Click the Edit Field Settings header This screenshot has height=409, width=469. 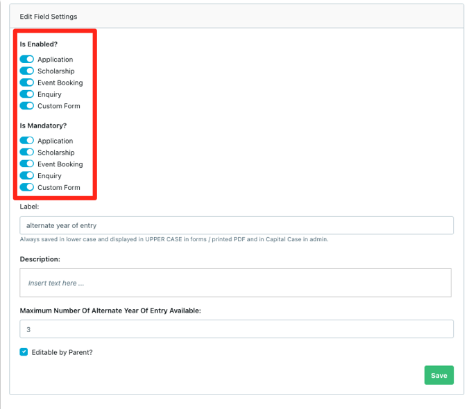point(49,16)
